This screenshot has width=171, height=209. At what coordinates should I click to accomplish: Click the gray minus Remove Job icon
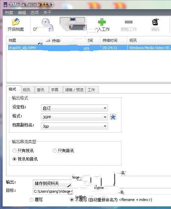click(x=128, y=22)
